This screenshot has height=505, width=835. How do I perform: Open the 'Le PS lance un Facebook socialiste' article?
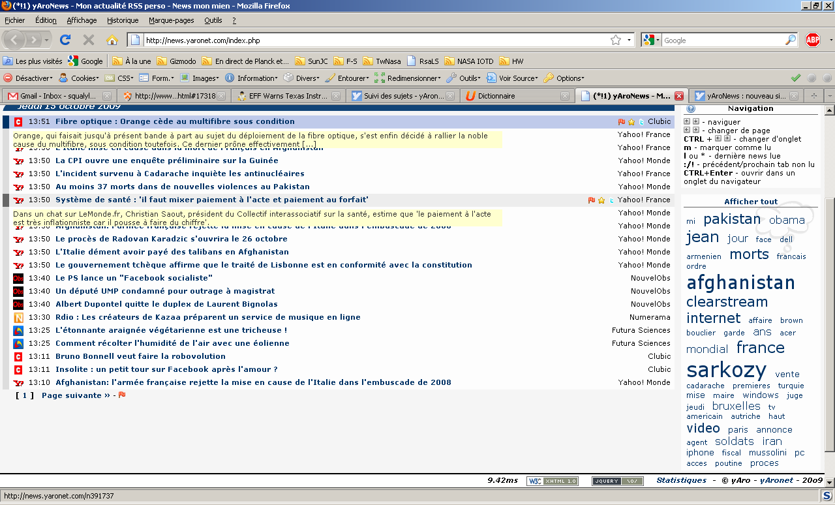click(x=134, y=278)
